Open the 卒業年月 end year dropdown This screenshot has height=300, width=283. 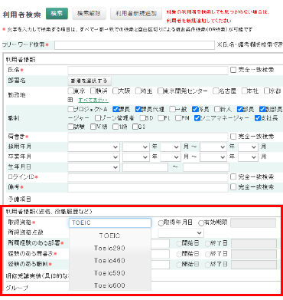(213, 157)
